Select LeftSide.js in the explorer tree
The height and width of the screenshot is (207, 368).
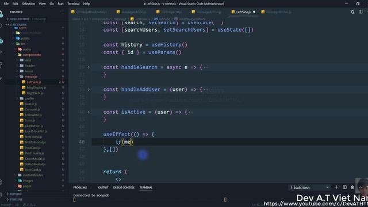click(34, 82)
